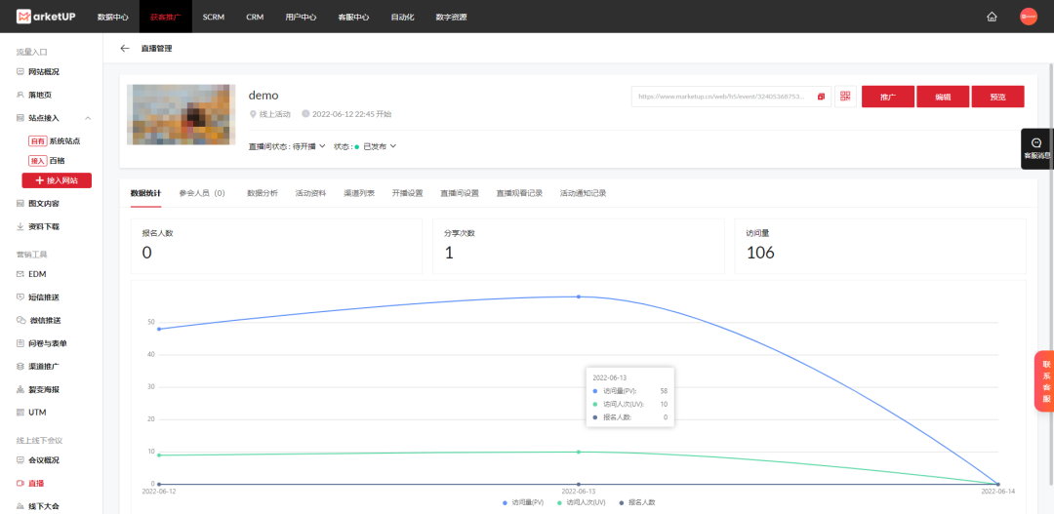This screenshot has height=514, width=1054.
Task: Open the user avatar menu
Action: pos(1029,17)
